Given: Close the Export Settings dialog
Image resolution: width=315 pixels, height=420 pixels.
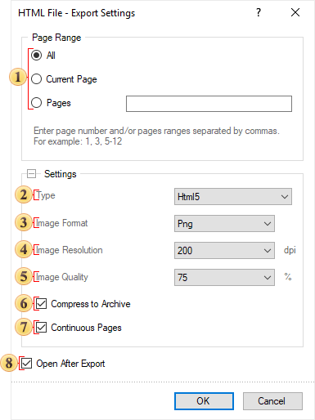Looking at the screenshot, I should (x=295, y=12).
